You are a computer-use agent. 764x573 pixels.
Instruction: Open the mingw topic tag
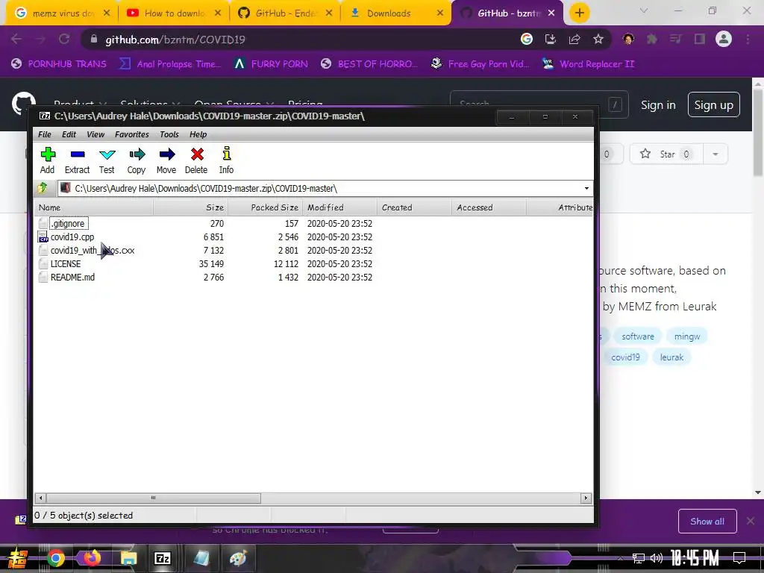(687, 336)
